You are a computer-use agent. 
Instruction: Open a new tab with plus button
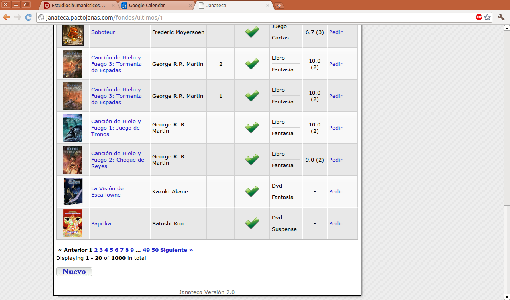point(279,6)
